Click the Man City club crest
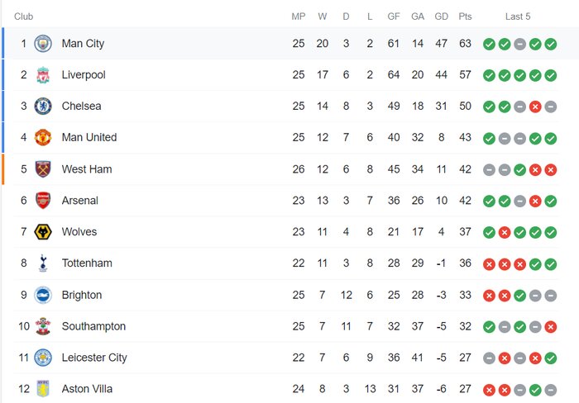This screenshot has width=579, height=403. (x=43, y=44)
